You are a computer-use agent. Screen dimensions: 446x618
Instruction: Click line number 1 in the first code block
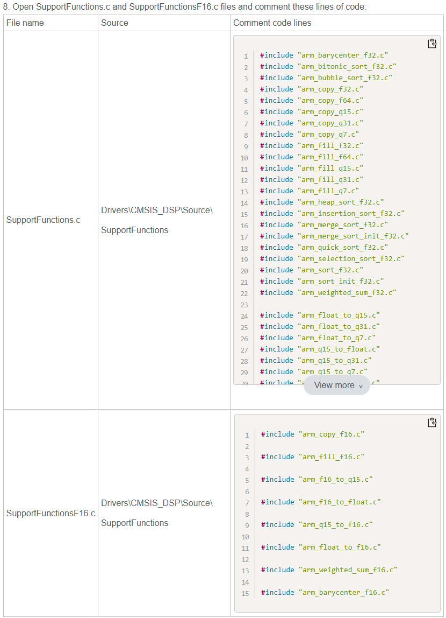[x=246, y=56]
